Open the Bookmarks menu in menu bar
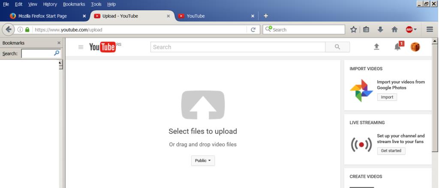 click(74, 4)
